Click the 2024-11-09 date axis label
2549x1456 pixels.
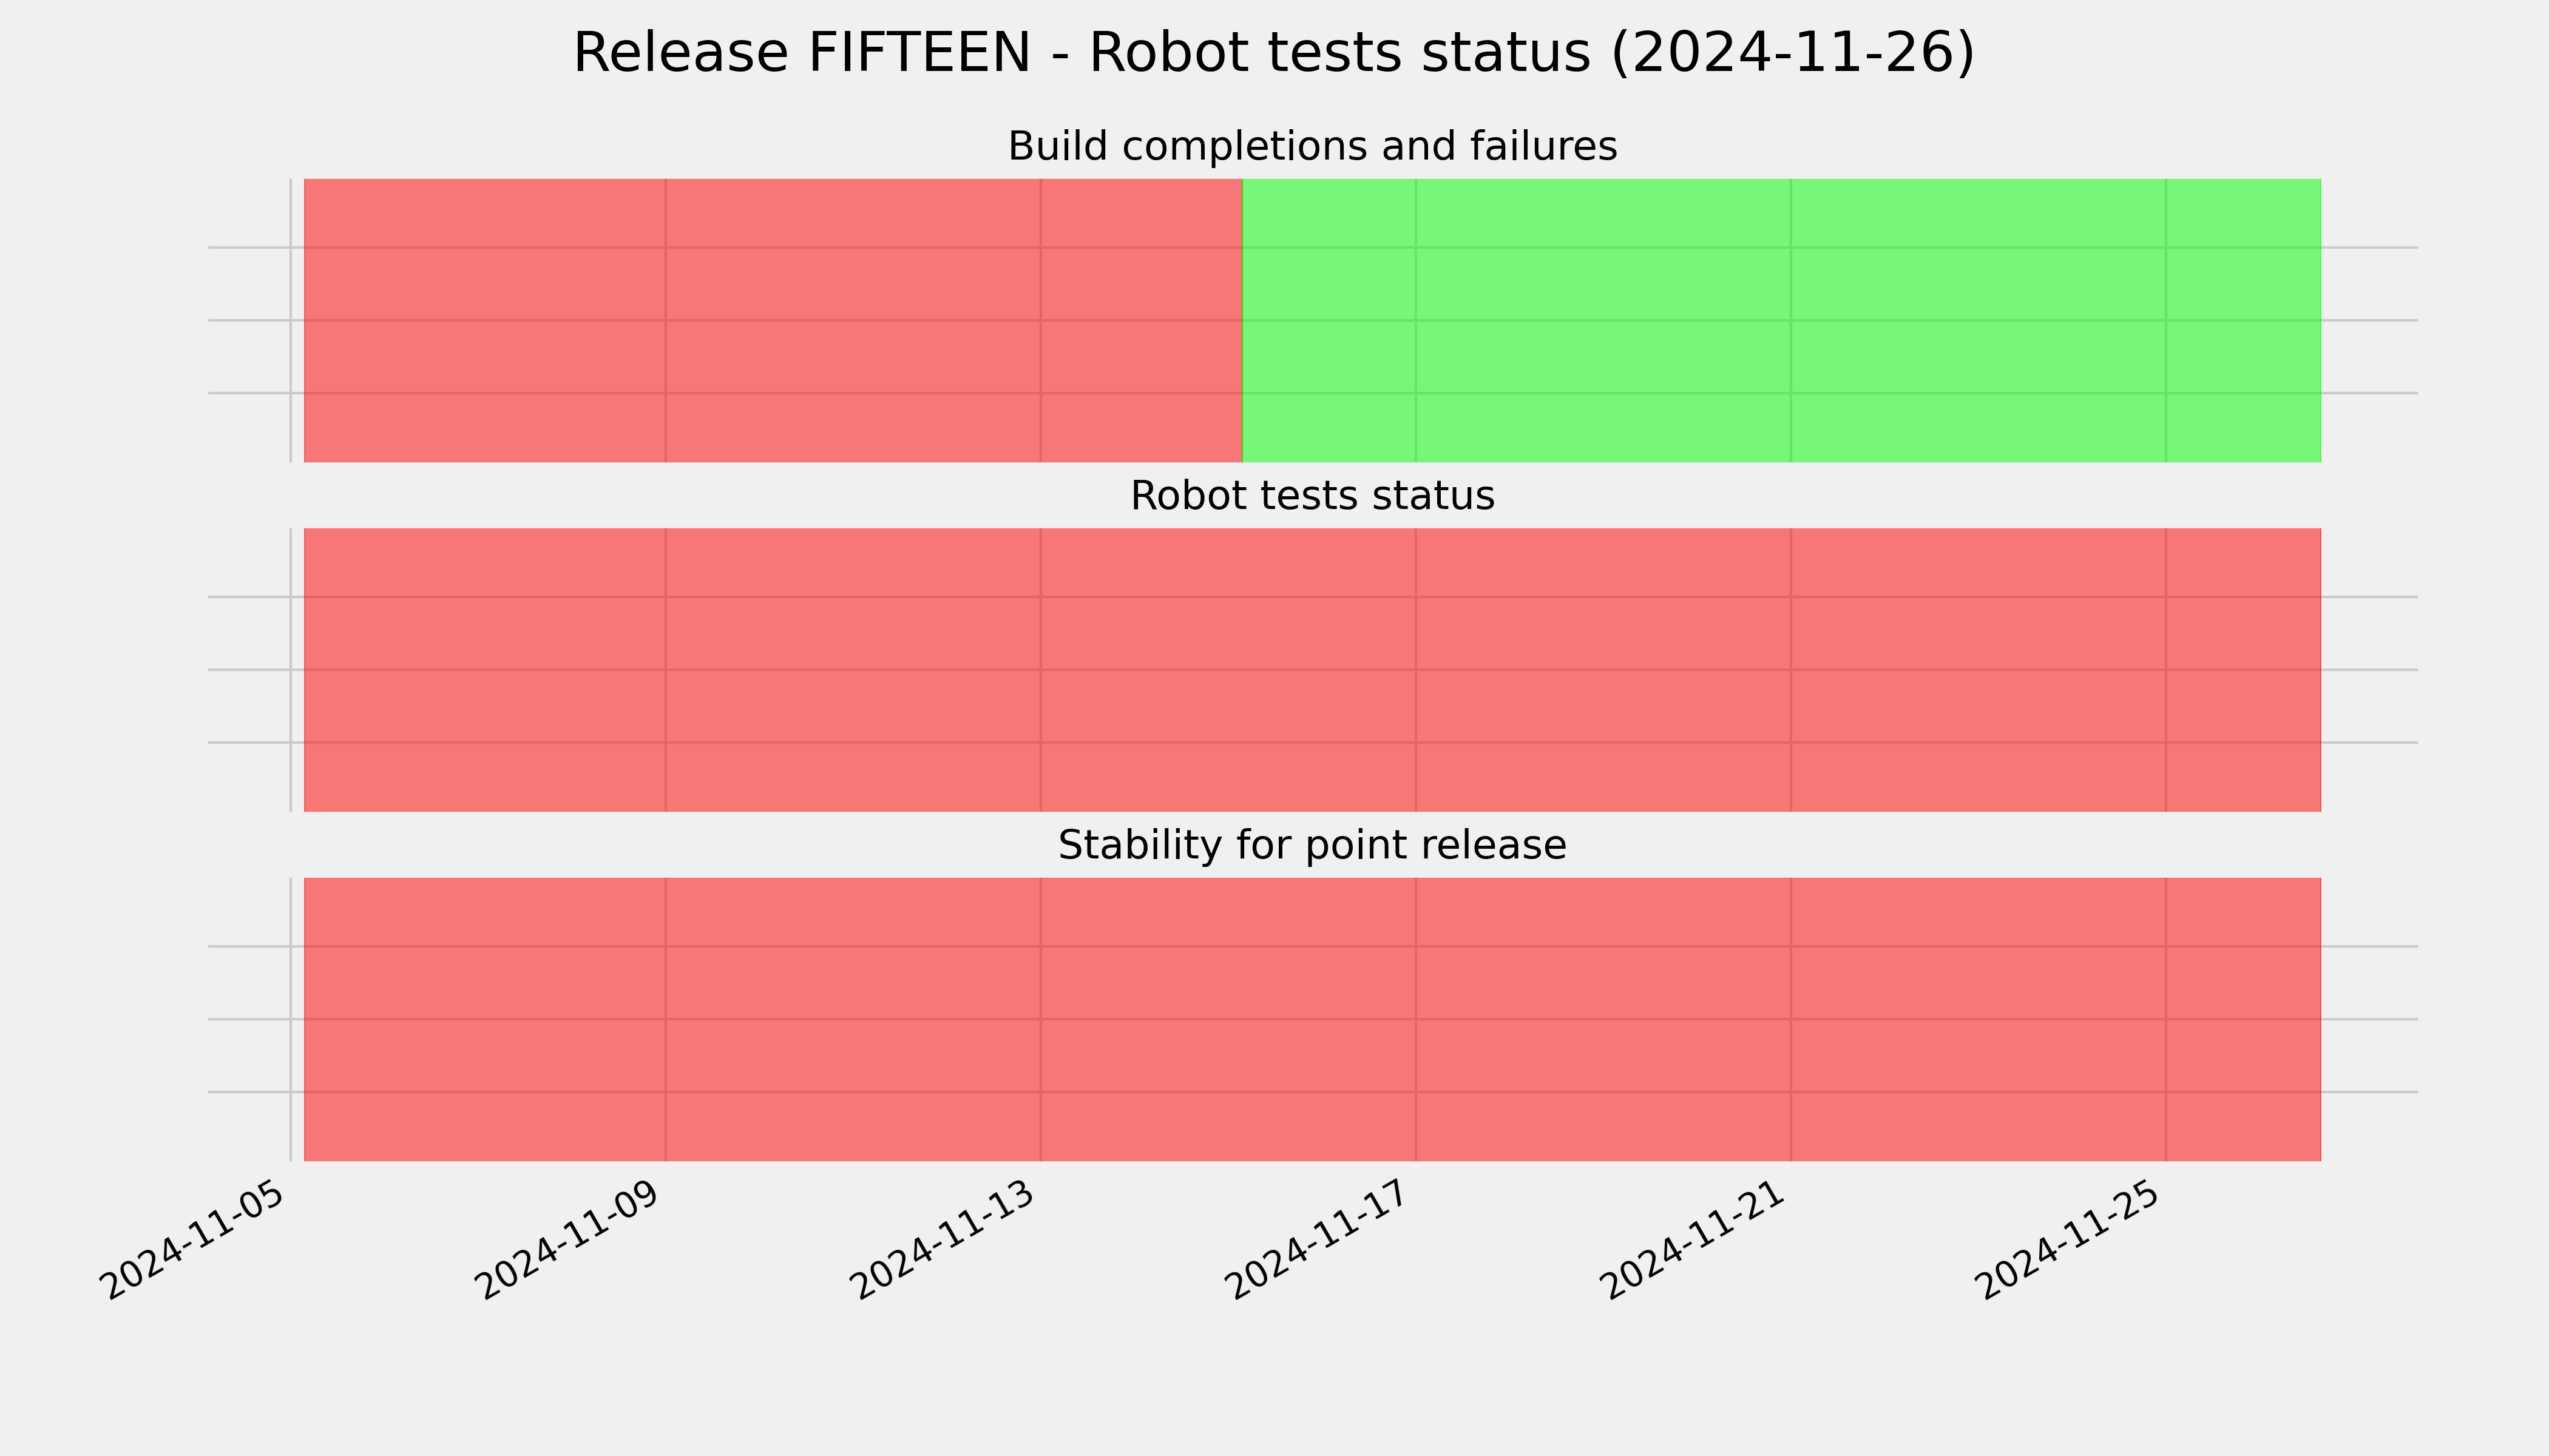point(569,1240)
